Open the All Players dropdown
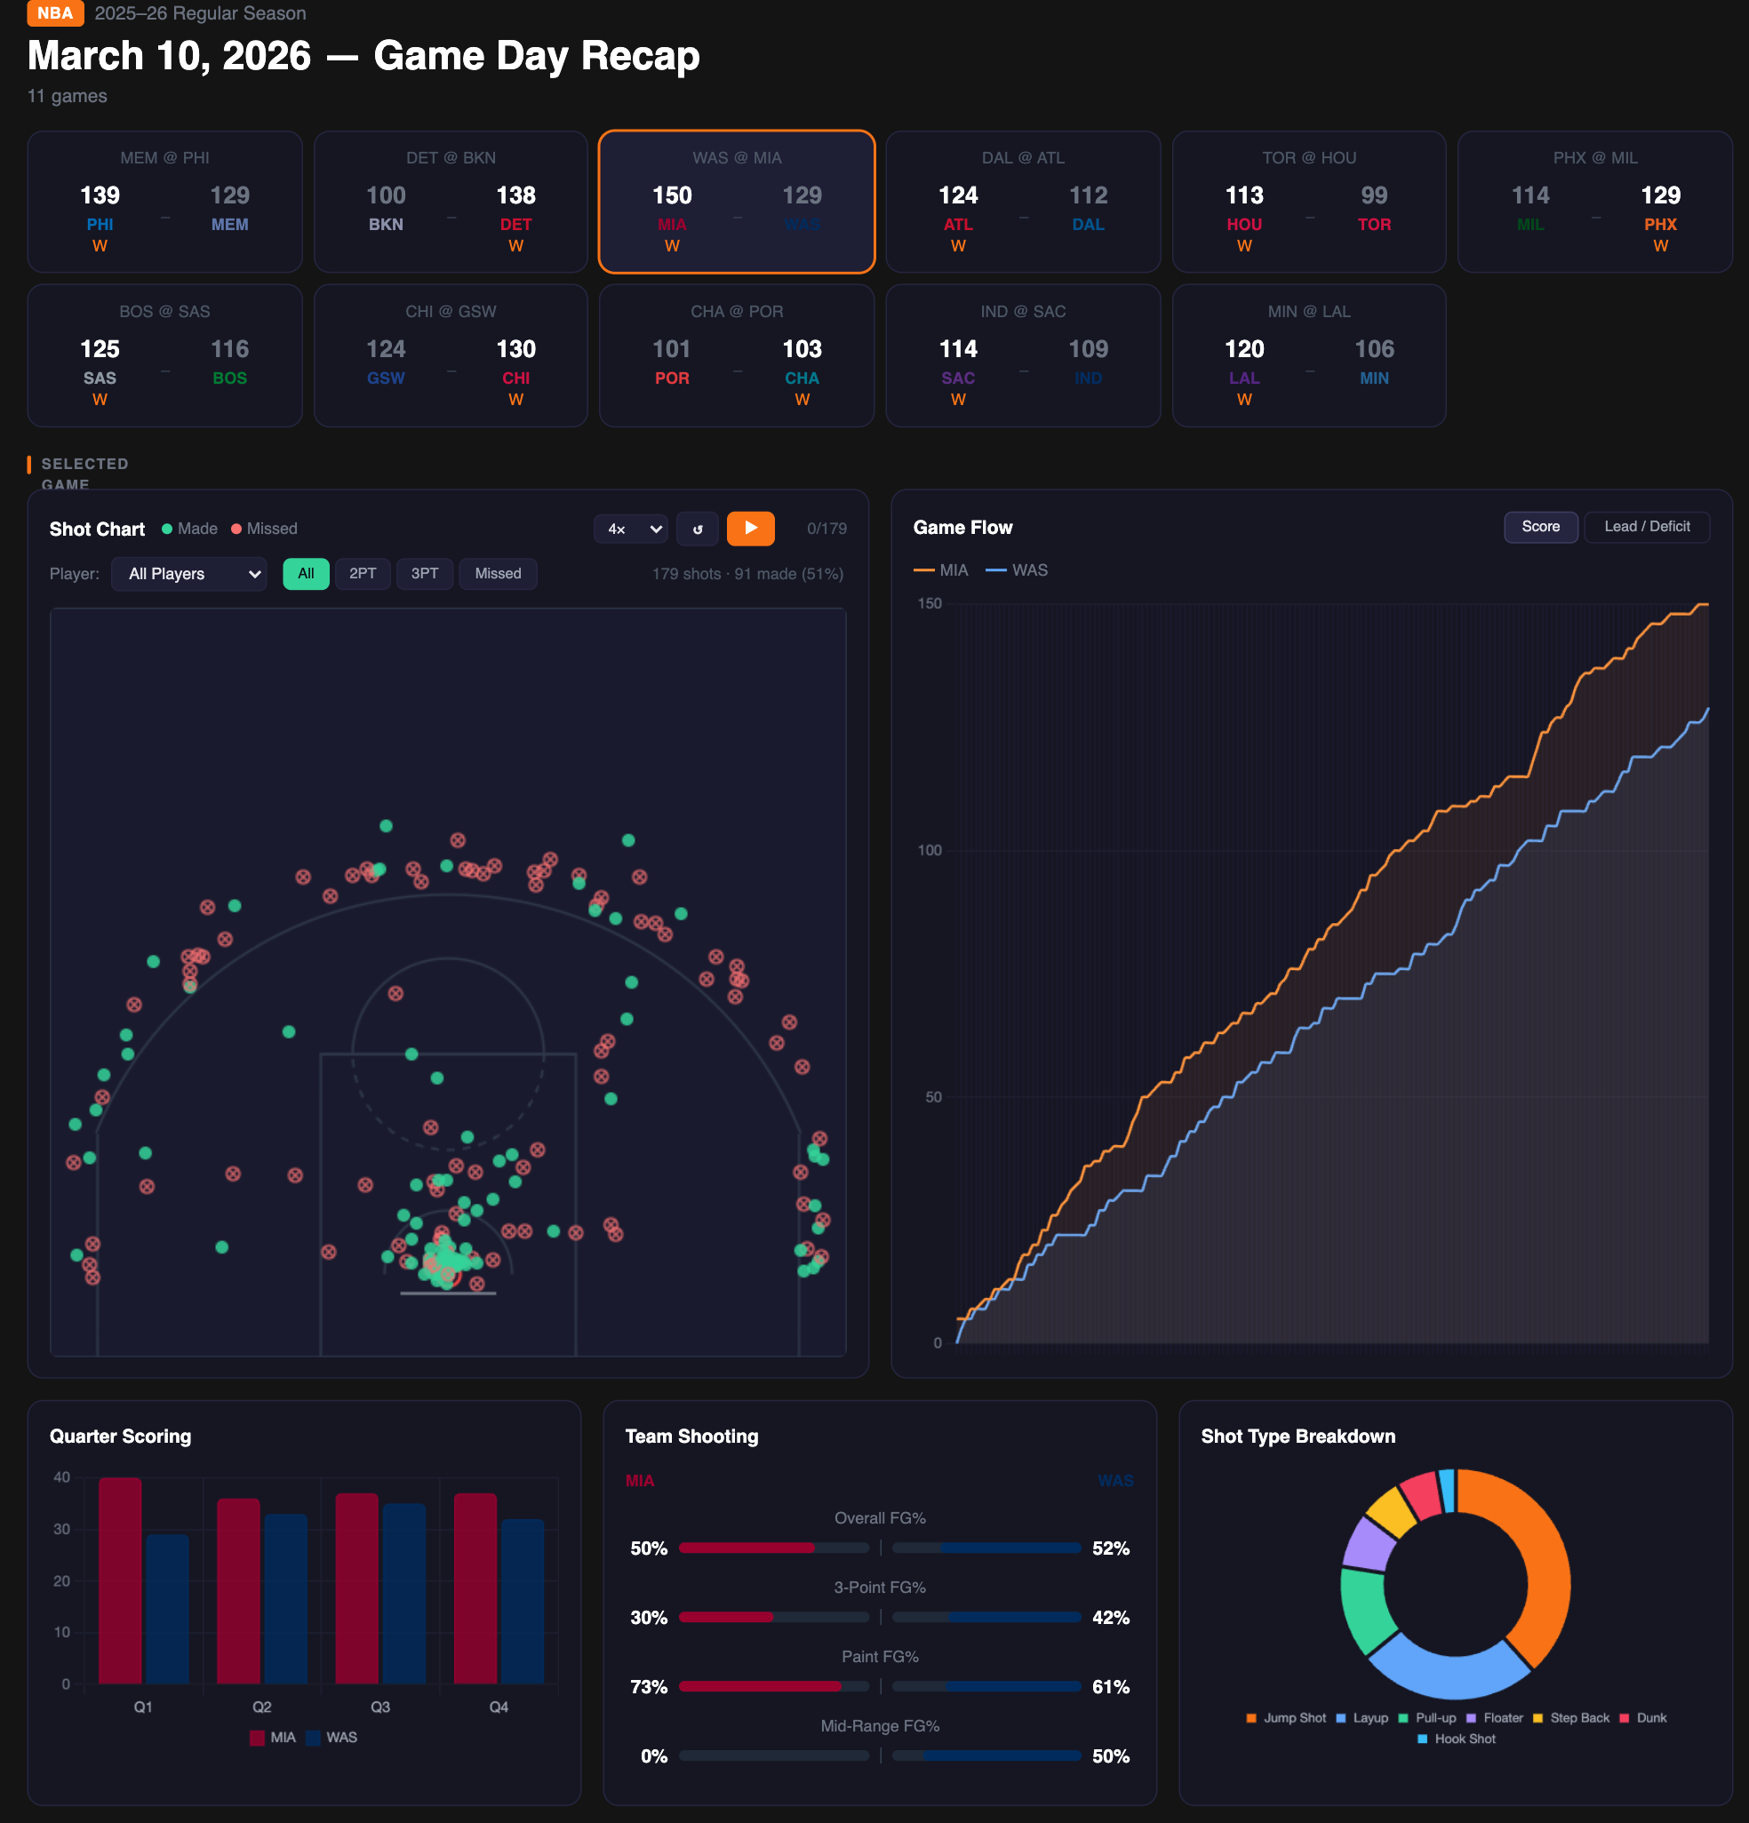 (x=189, y=574)
